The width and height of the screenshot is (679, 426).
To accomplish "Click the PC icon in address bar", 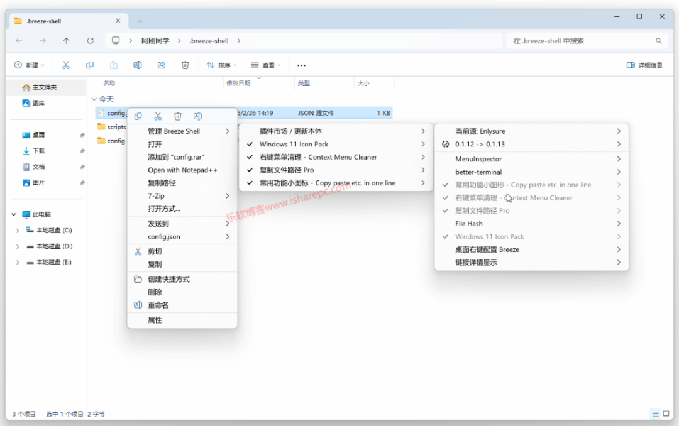I will coord(116,40).
